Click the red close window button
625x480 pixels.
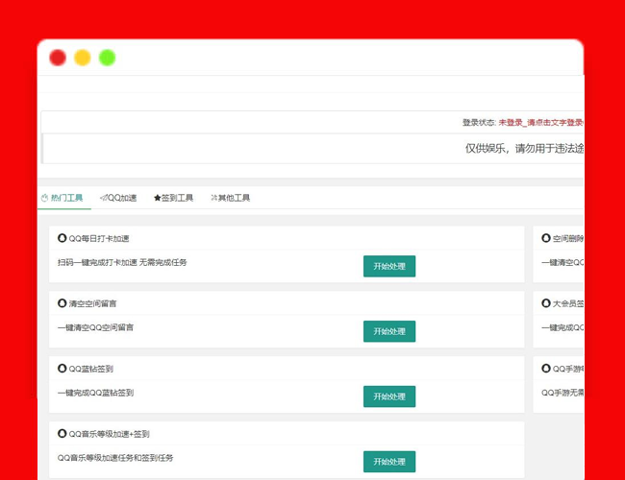[x=58, y=58]
